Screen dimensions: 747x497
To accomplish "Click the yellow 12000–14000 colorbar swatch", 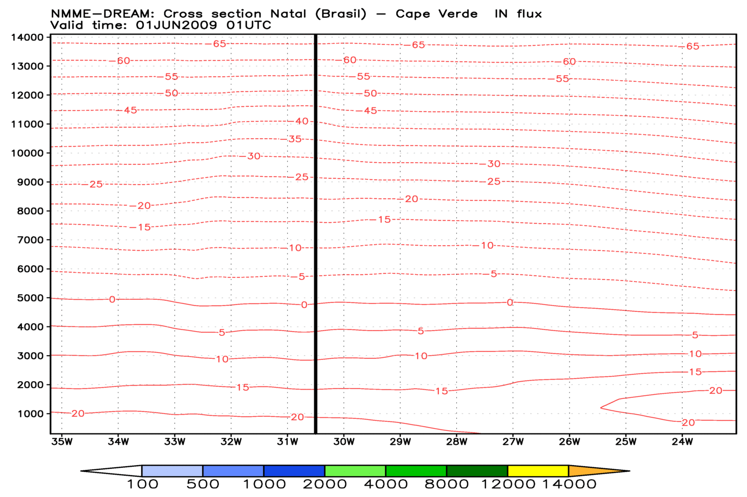I will tap(538, 471).
